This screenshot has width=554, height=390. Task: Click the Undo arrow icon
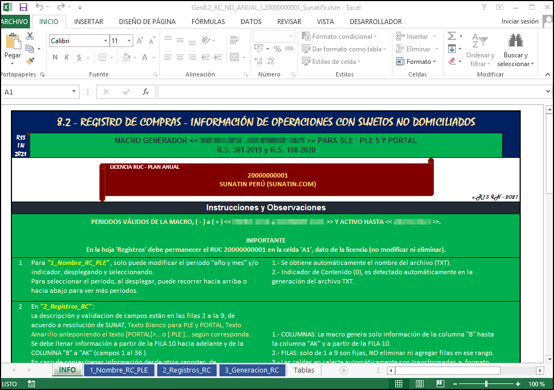39,7
